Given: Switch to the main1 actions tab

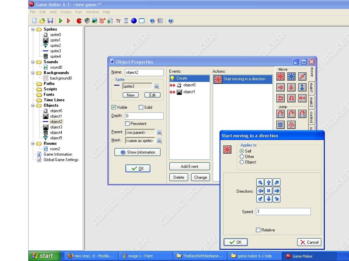Looking at the screenshot, I should tap(312, 88).
